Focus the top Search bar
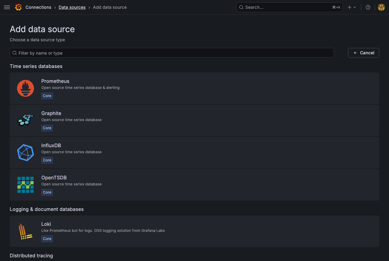This screenshot has width=389, height=261. coord(289,7)
